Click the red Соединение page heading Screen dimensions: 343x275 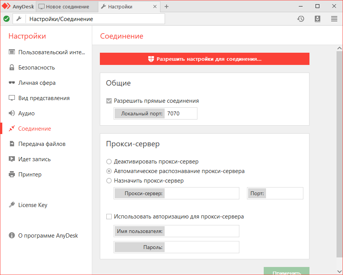click(x=122, y=36)
